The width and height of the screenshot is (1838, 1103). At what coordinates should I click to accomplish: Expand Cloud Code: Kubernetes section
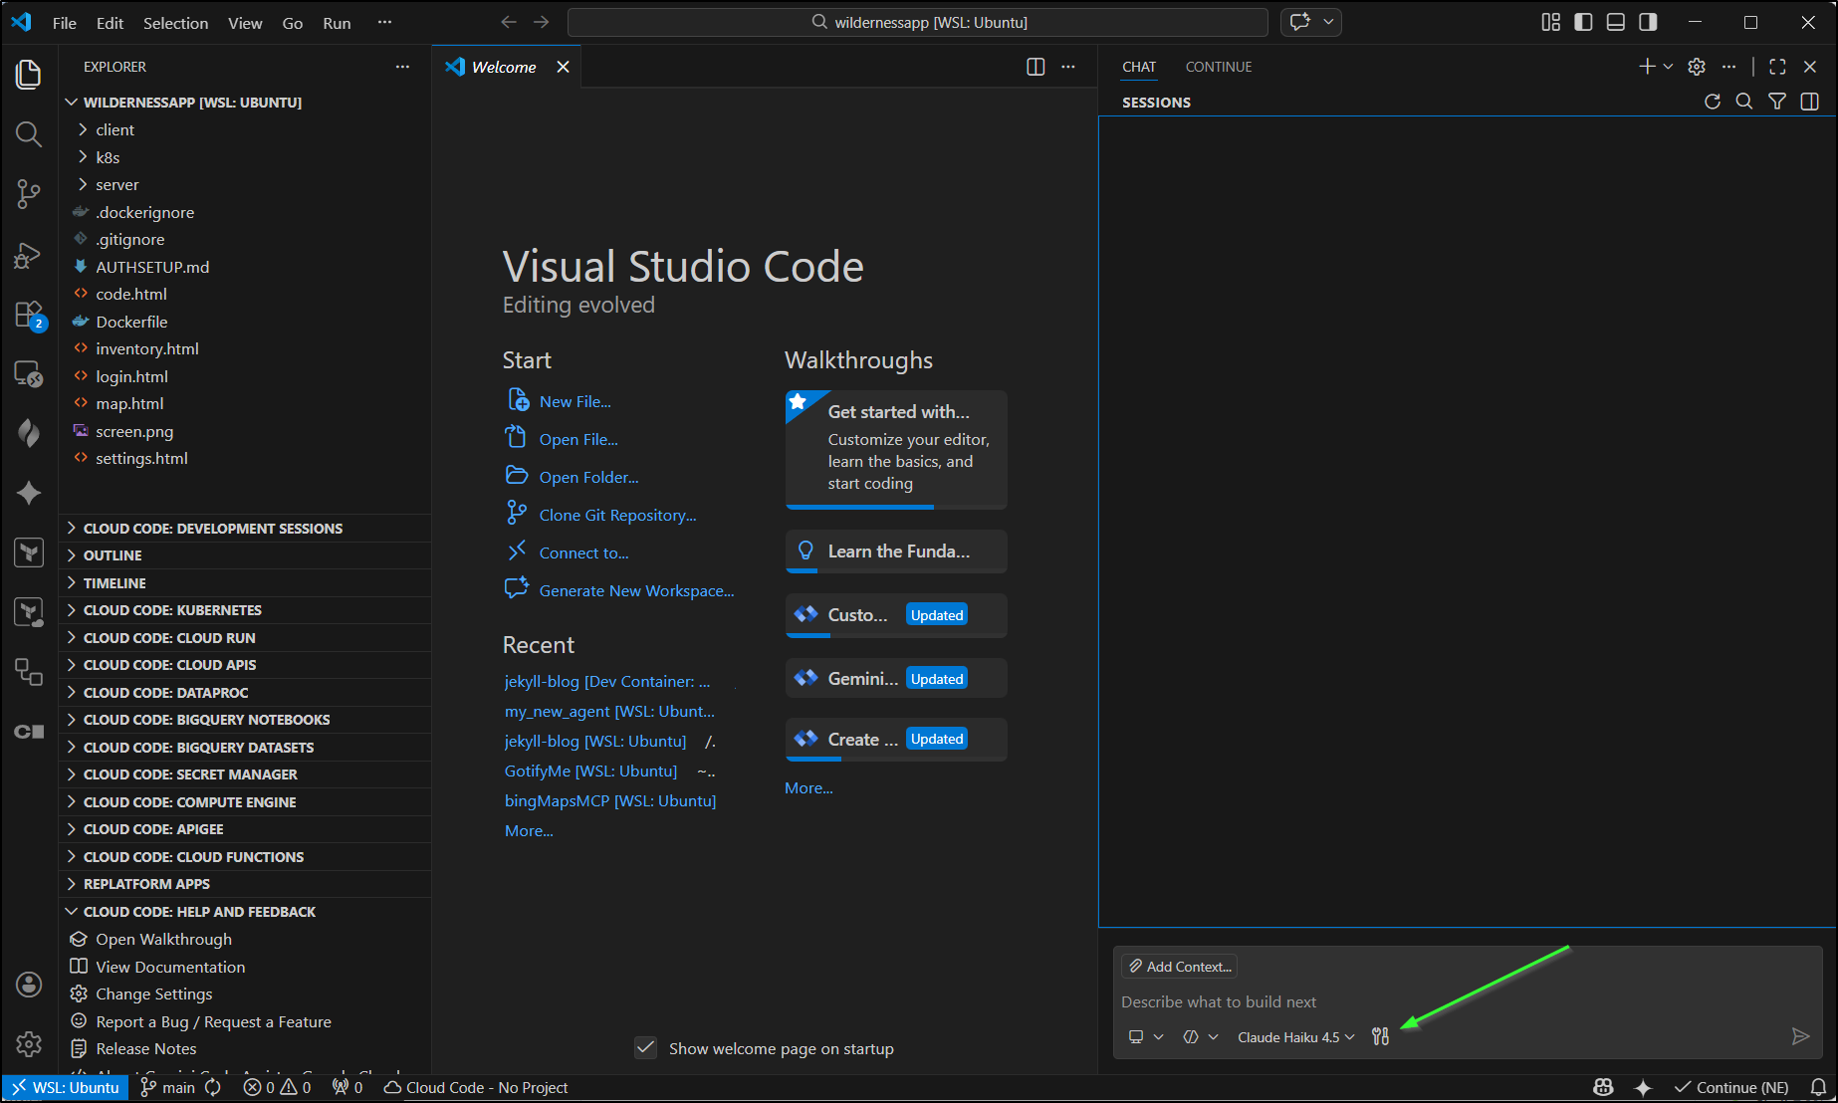tap(172, 610)
